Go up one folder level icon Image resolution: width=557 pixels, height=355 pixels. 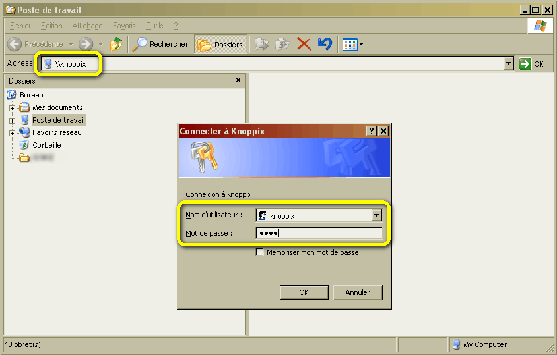116,44
